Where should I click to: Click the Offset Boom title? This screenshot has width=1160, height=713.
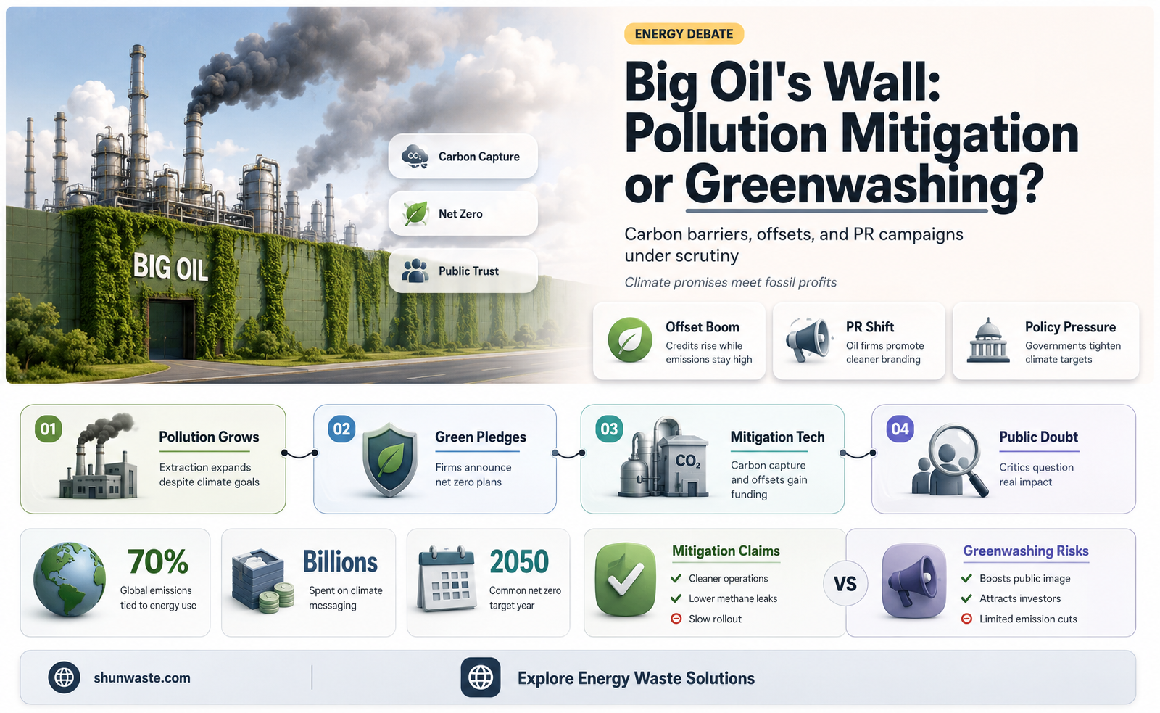click(x=703, y=327)
